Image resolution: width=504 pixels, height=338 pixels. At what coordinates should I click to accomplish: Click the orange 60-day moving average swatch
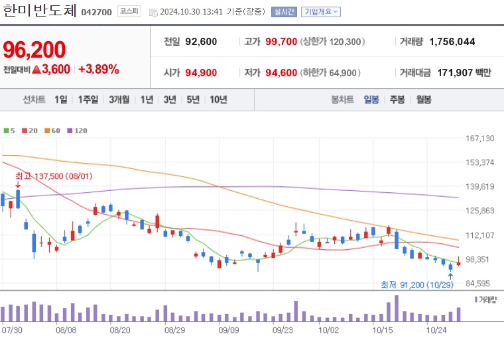coord(47,131)
